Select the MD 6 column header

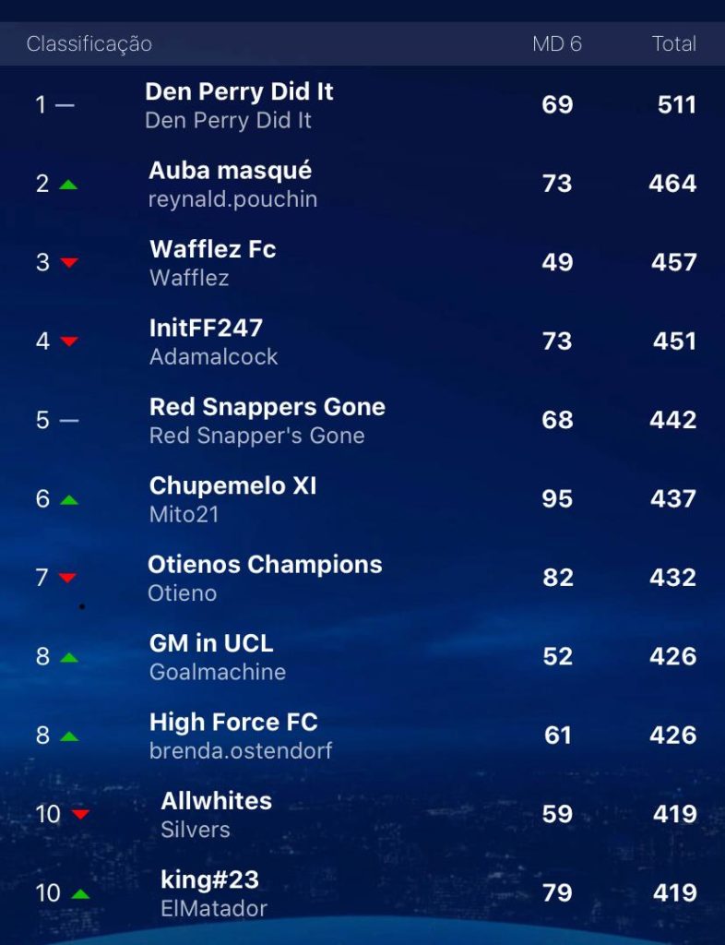tap(557, 44)
